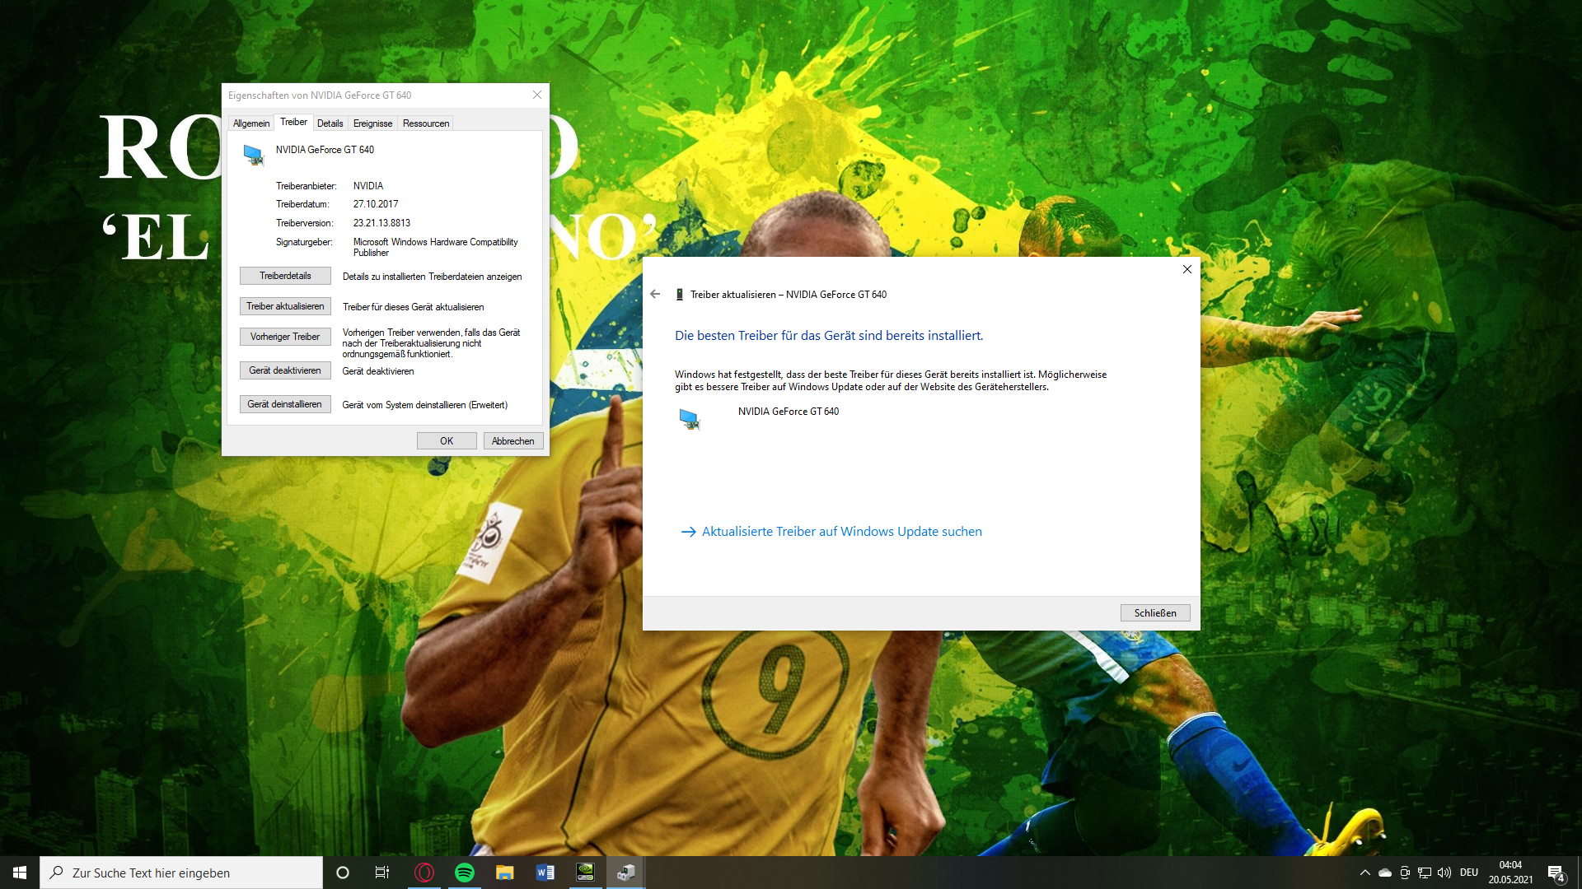Click the Cortana circle icon
The height and width of the screenshot is (889, 1582).
point(343,873)
